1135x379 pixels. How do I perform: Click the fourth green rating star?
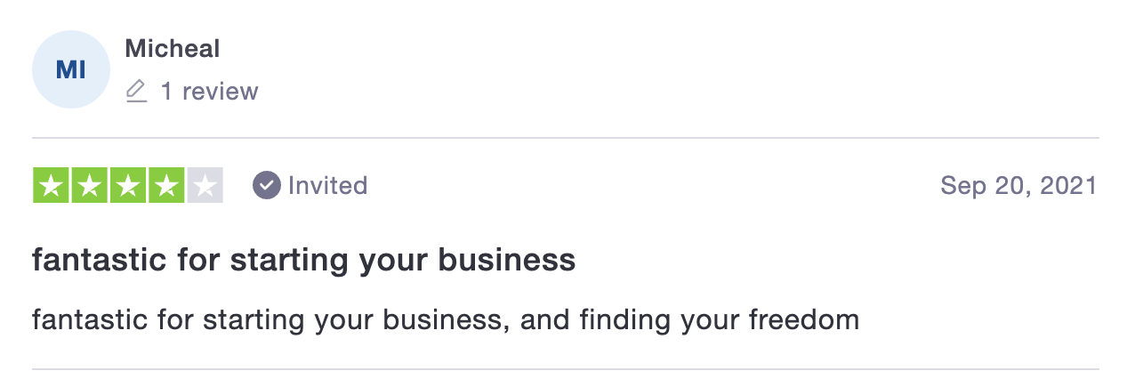pyautogui.click(x=166, y=185)
